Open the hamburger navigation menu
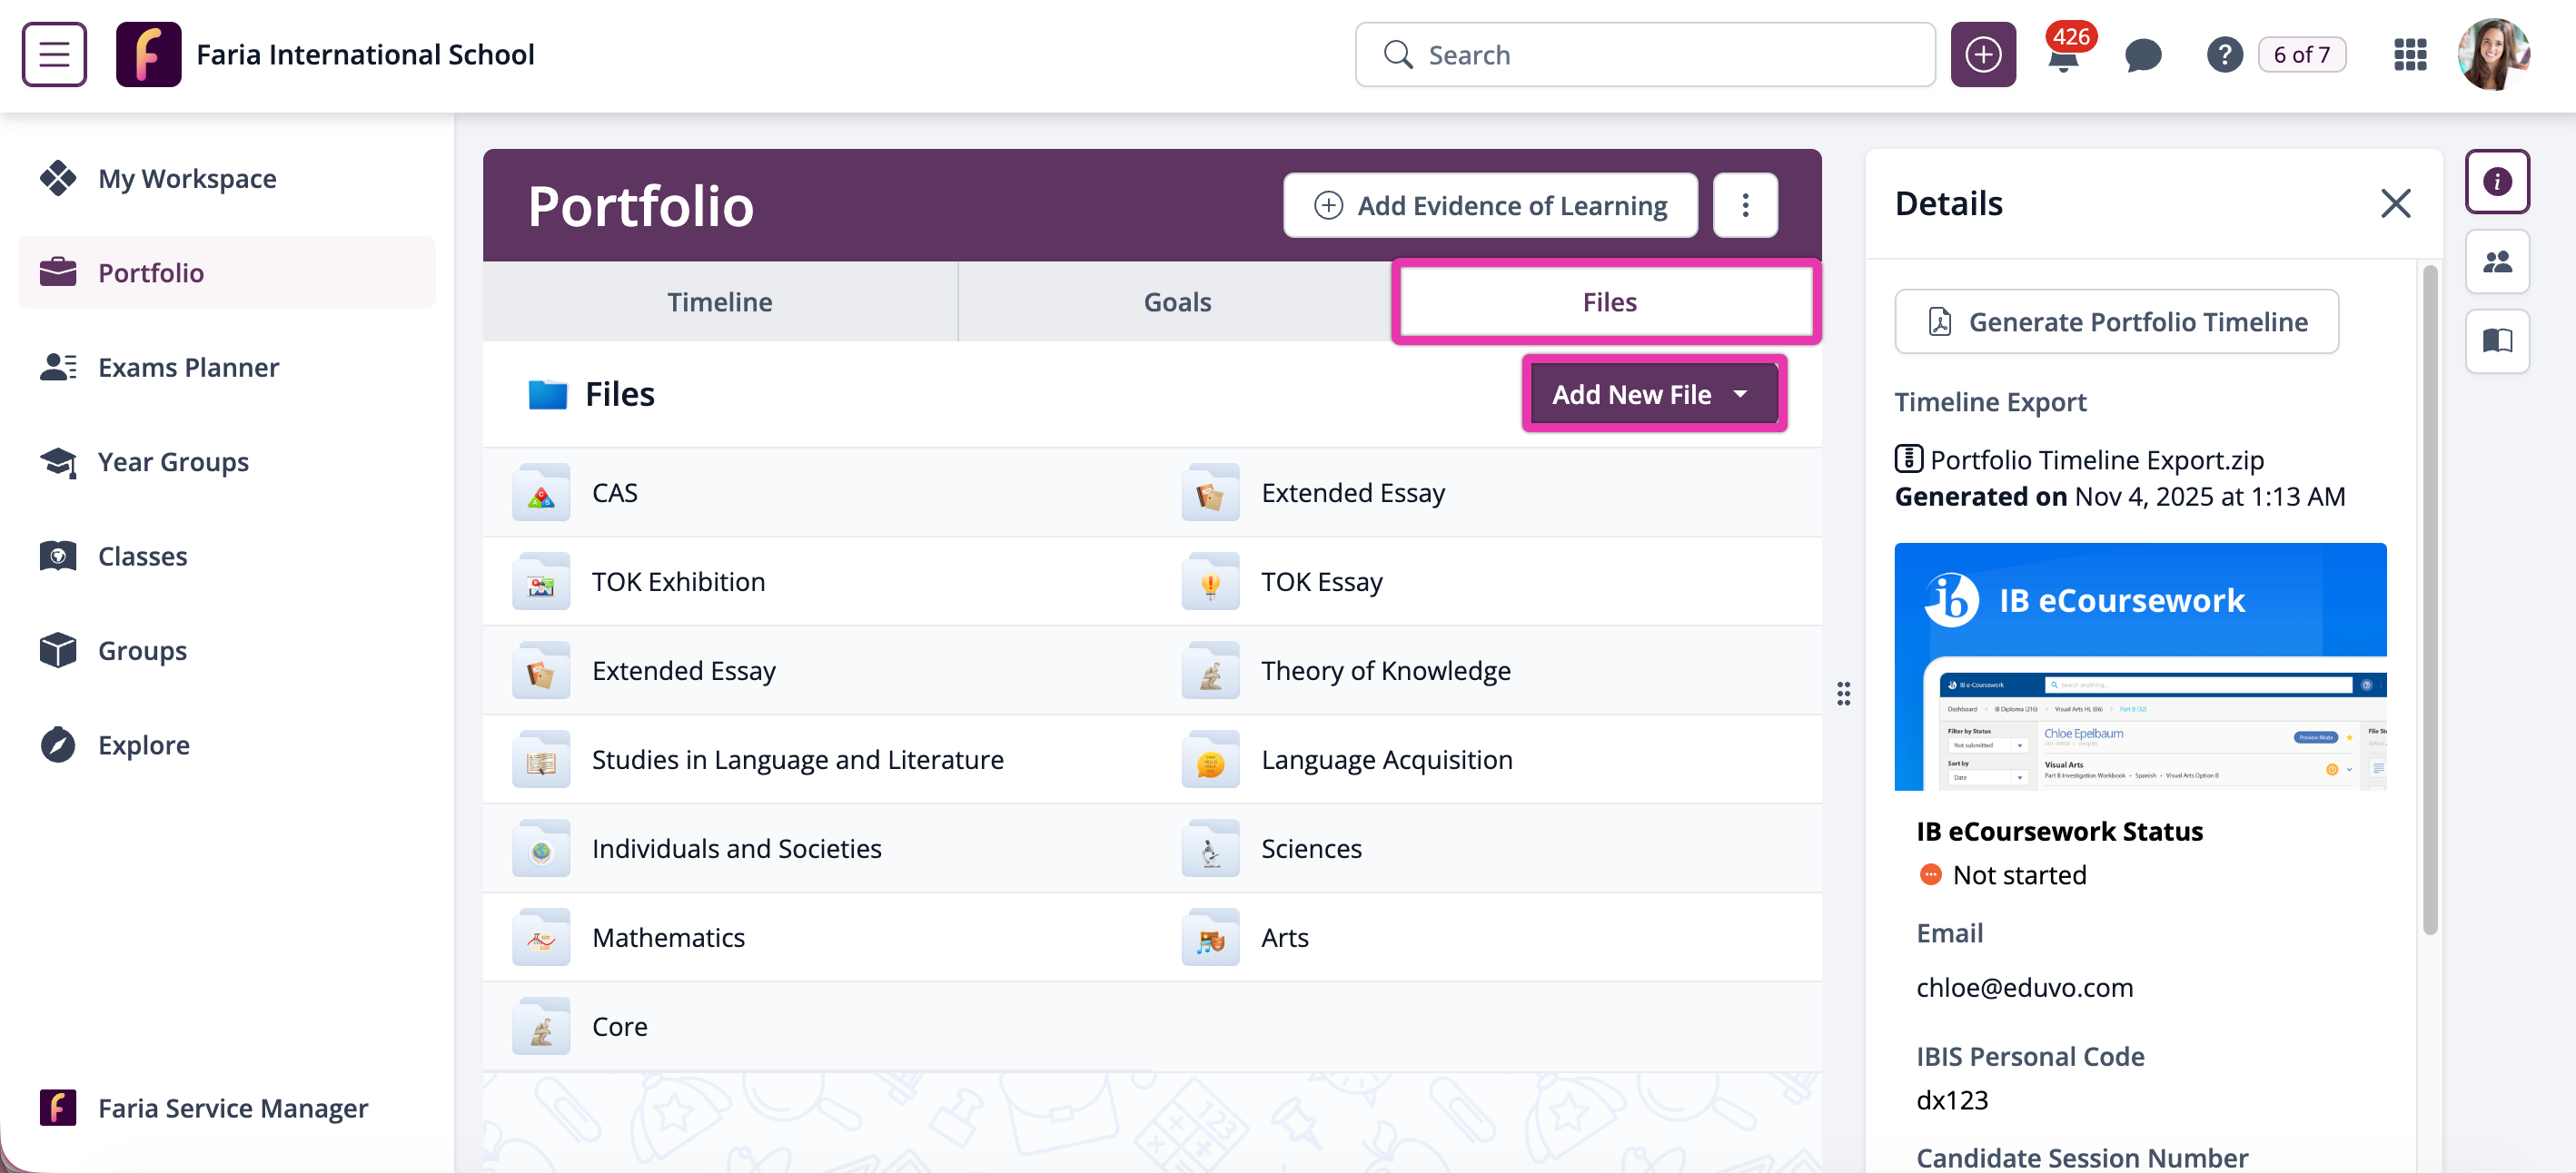Viewport: 2576px width, 1173px height. click(x=54, y=54)
